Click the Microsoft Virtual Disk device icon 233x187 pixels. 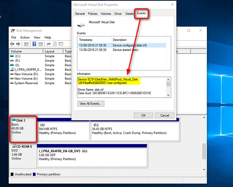pyautogui.click(x=81, y=25)
